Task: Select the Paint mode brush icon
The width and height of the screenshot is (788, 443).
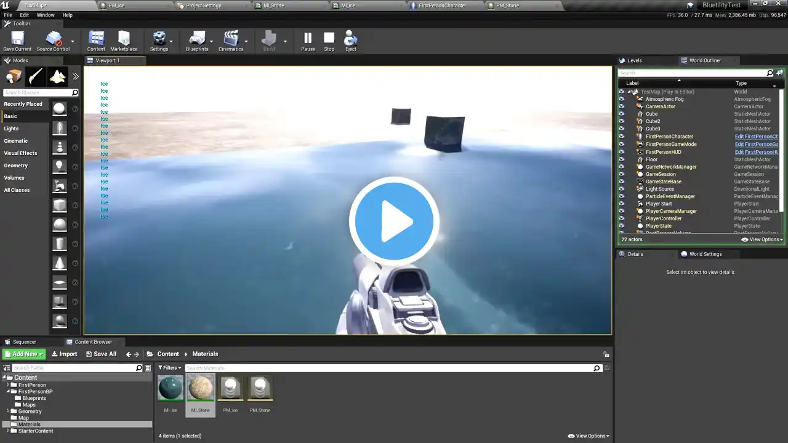Action: [36, 76]
